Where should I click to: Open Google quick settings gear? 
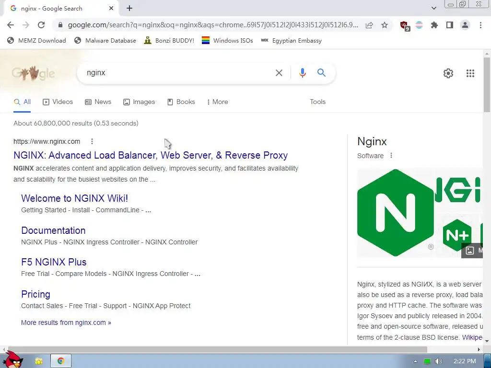(x=448, y=73)
